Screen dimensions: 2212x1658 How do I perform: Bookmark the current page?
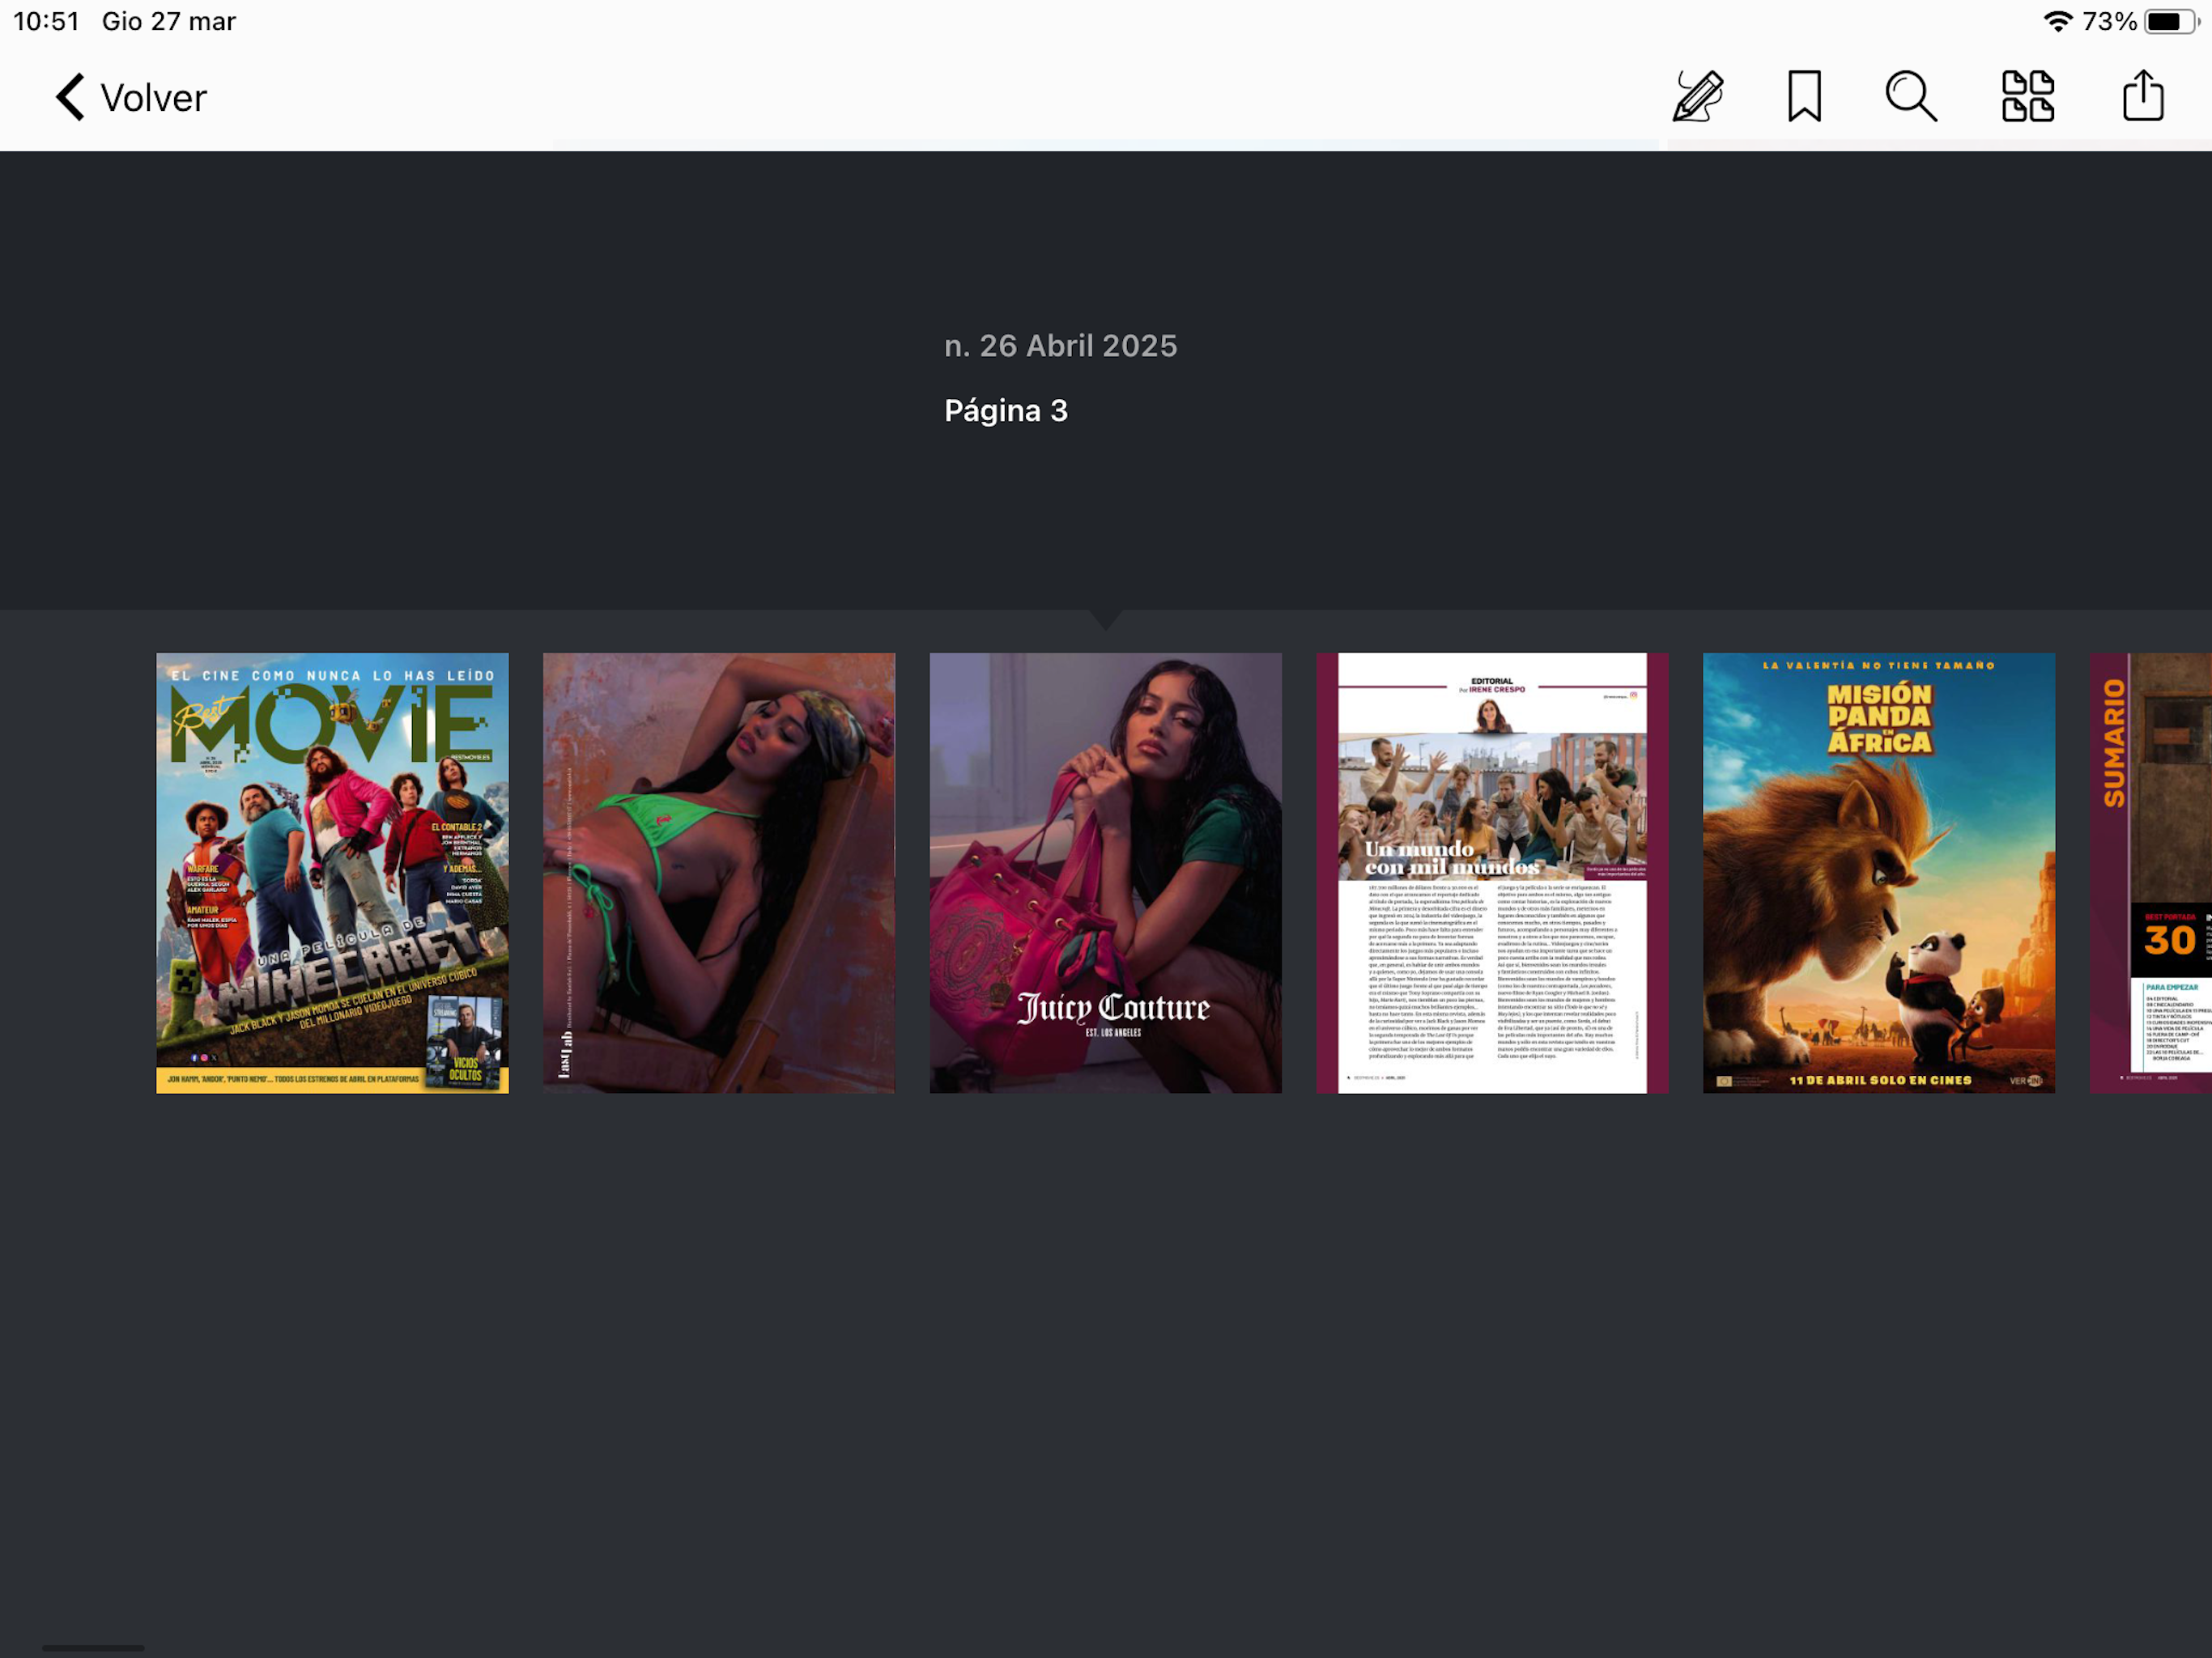pos(1804,97)
